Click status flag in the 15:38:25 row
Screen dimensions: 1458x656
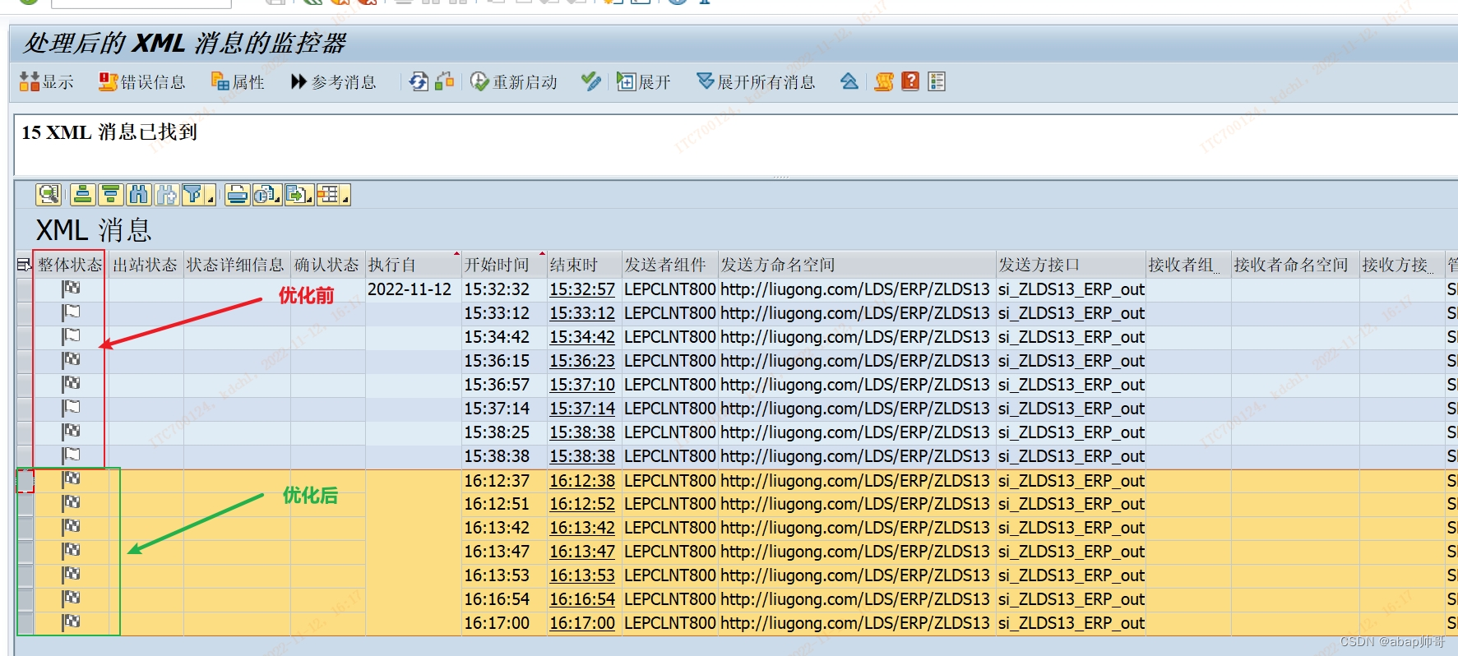71,432
